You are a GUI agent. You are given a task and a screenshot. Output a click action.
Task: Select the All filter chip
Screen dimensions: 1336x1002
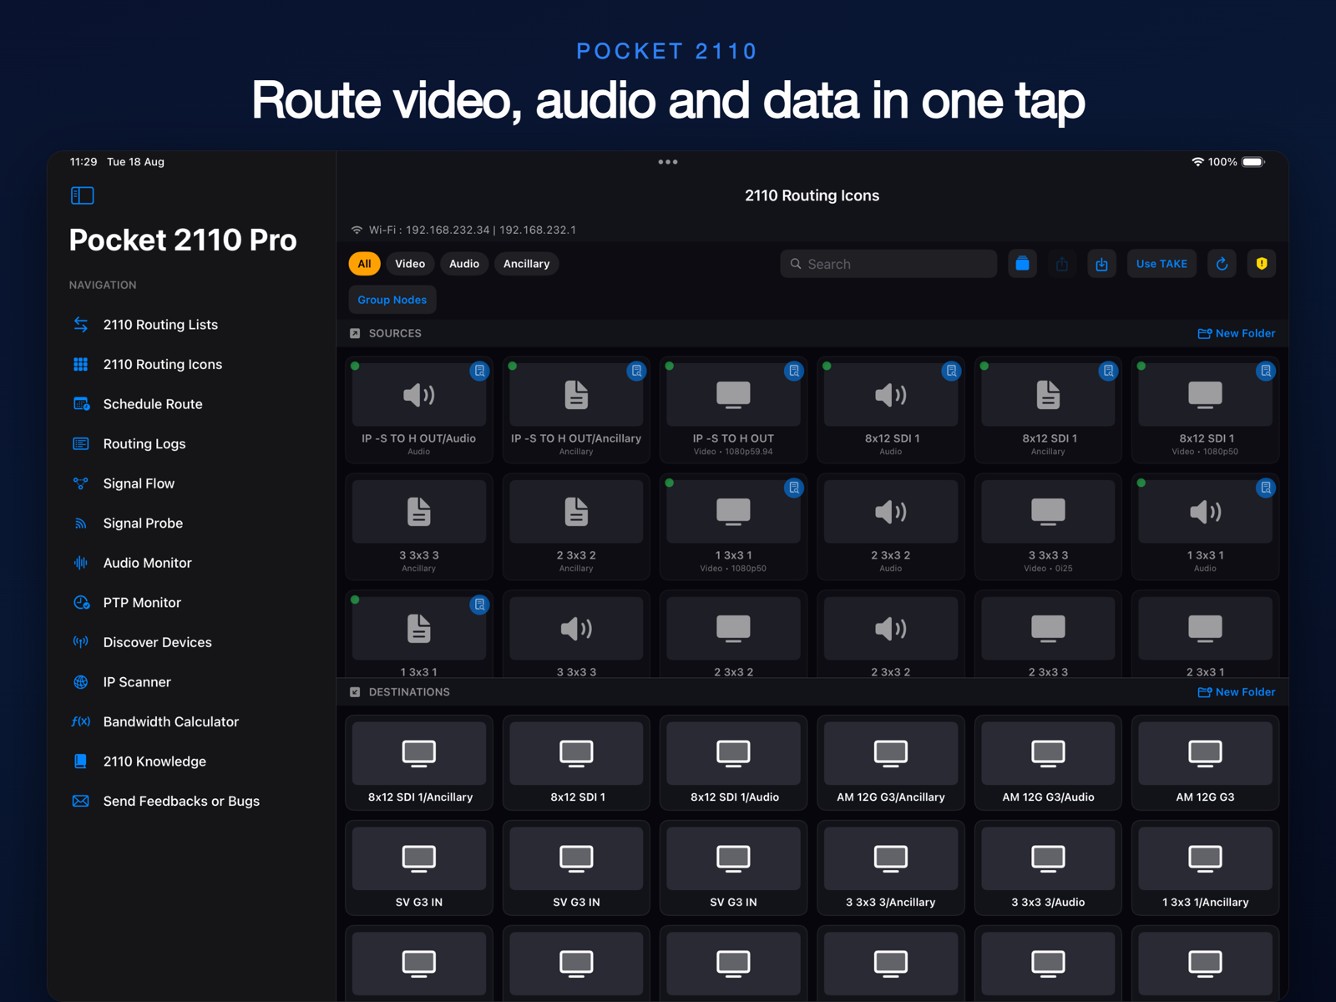tap(364, 264)
